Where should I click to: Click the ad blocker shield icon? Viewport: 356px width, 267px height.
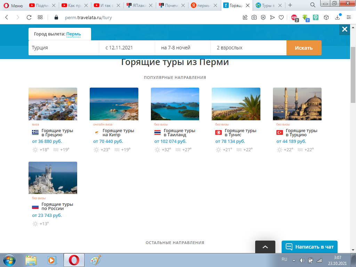point(263,17)
